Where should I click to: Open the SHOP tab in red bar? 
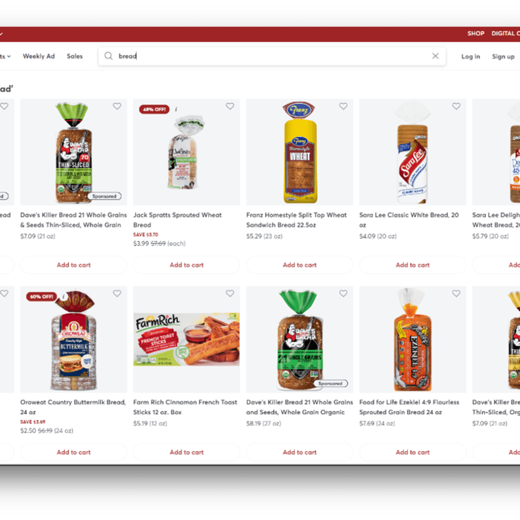click(476, 34)
